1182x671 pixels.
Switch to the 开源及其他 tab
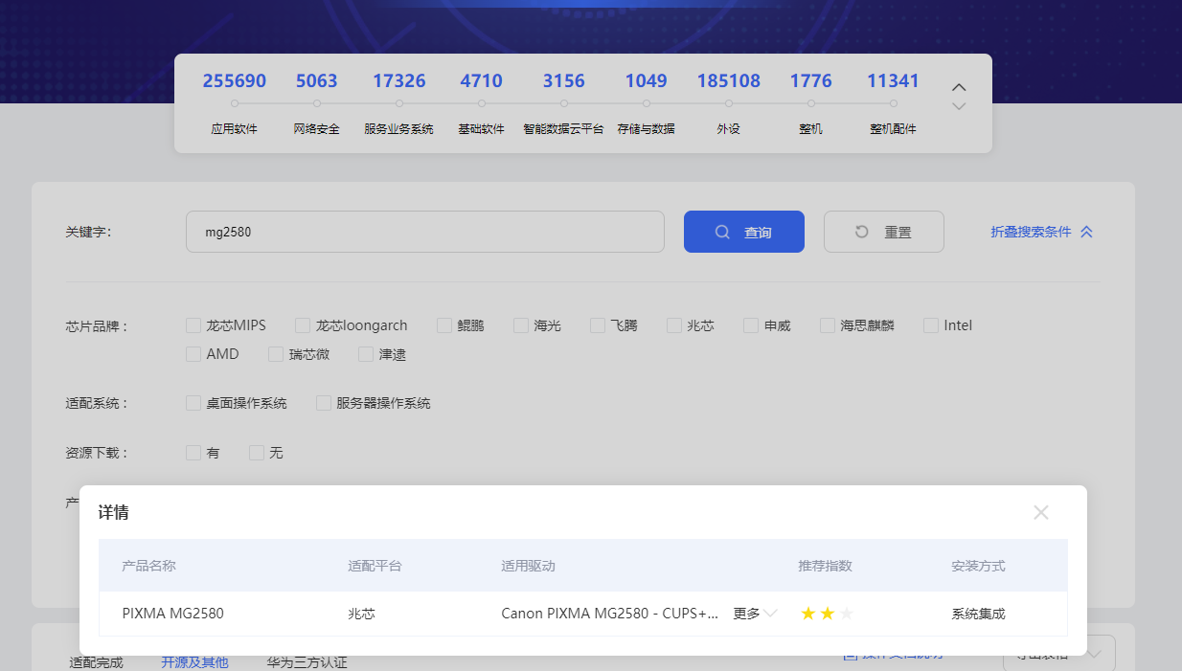pos(195,662)
